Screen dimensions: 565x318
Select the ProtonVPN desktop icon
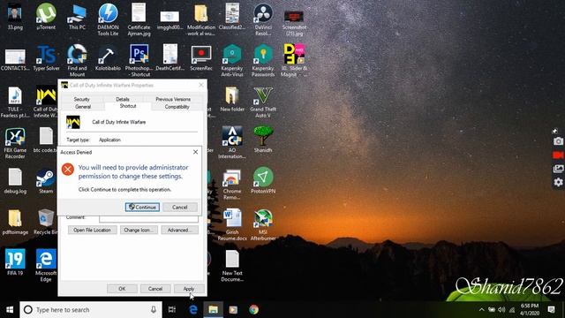263,180
